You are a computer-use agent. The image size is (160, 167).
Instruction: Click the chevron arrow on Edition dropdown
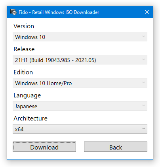point(143,83)
